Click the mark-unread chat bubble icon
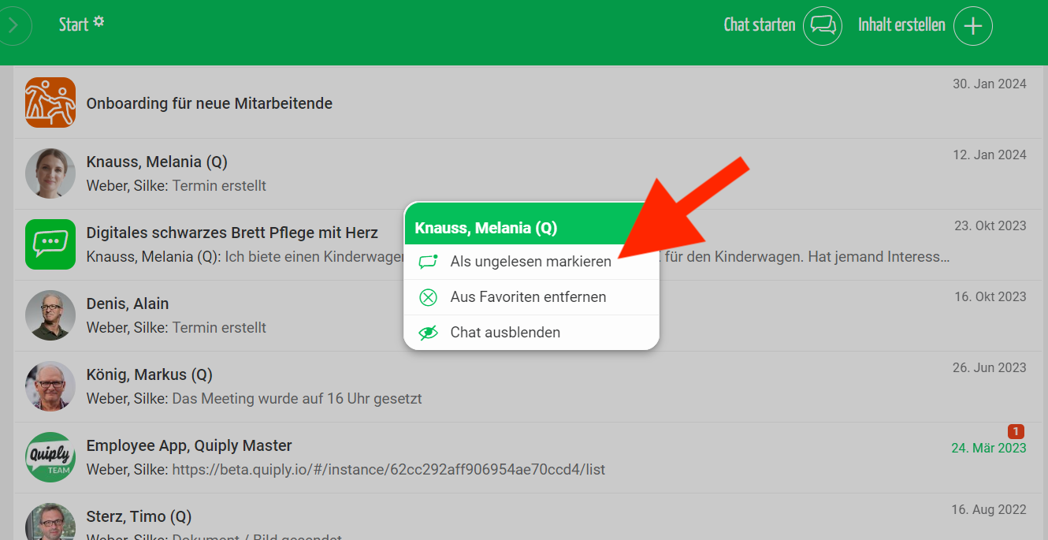This screenshot has width=1048, height=540. (x=428, y=262)
